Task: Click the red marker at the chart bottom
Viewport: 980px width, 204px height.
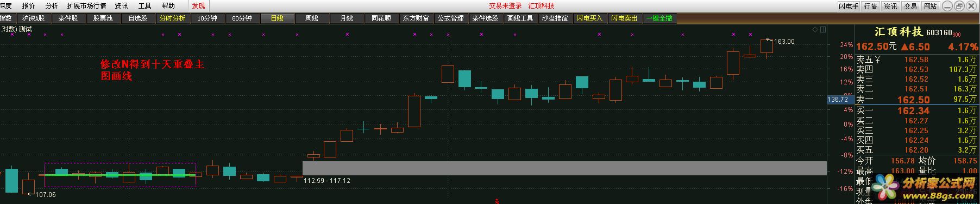Action: click(497, 201)
